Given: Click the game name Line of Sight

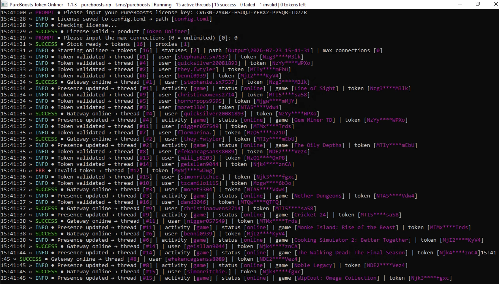Looking at the screenshot, I should 315,88.
